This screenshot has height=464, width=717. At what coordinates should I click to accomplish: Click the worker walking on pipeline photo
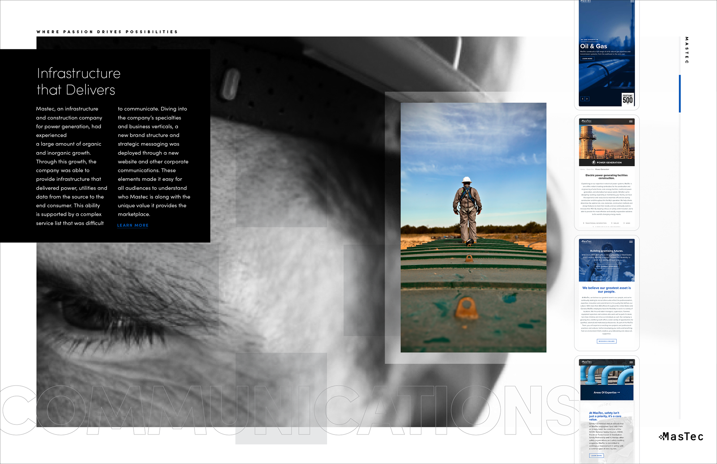(473, 227)
